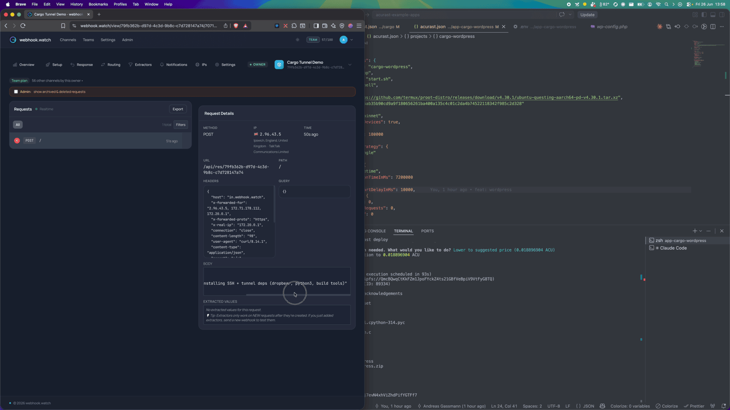Open the Brave hamburger menu
Screen dimensions: 730x410
click(x=359, y=26)
